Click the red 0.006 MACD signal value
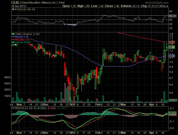Screen dimensions: 178x135 [52, 108]
